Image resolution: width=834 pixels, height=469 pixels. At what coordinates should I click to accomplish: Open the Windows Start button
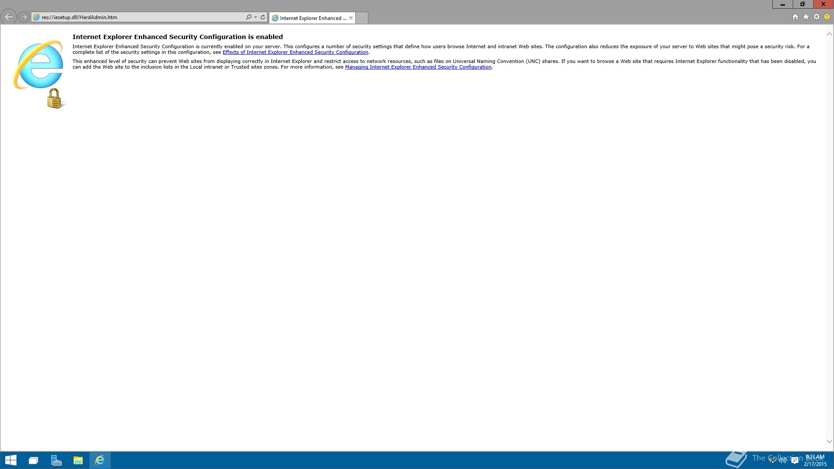tap(11, 460)
